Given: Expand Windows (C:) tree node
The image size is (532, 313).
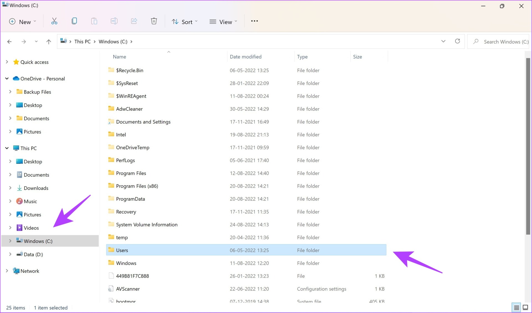Looking at the screenshot, I should pos(10,241).
